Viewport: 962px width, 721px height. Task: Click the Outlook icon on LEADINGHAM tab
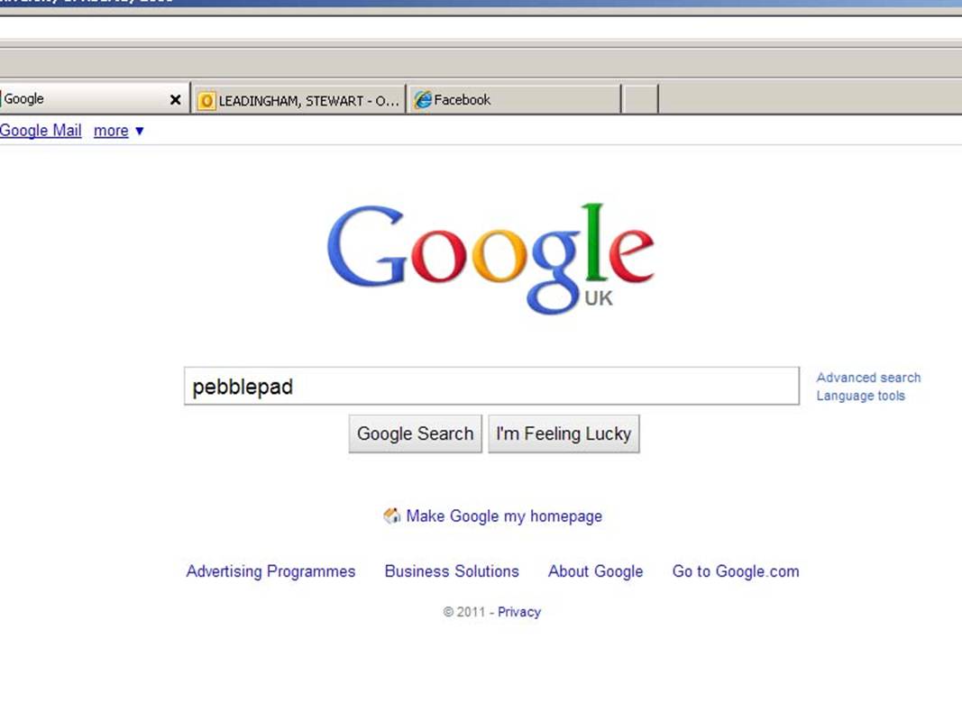[206, 101]
